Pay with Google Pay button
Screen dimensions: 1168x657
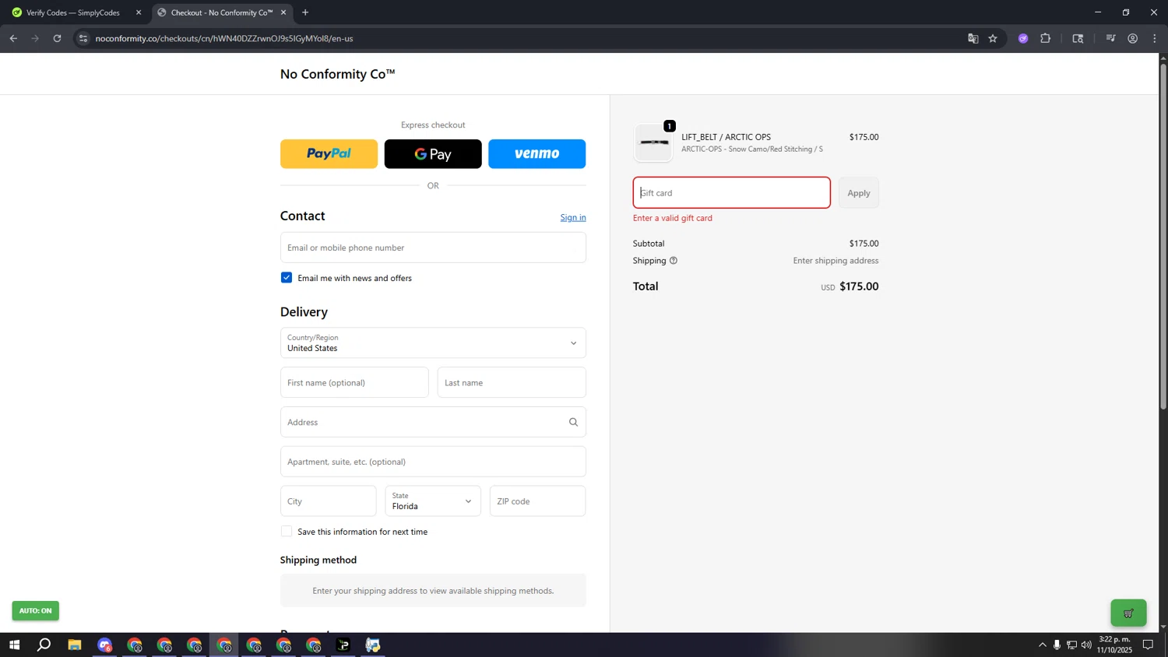pyautogui.click(x=433, y=154)
